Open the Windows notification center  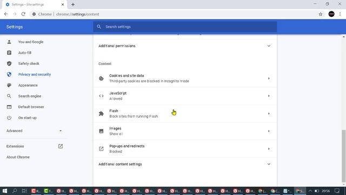click(337, 191)
